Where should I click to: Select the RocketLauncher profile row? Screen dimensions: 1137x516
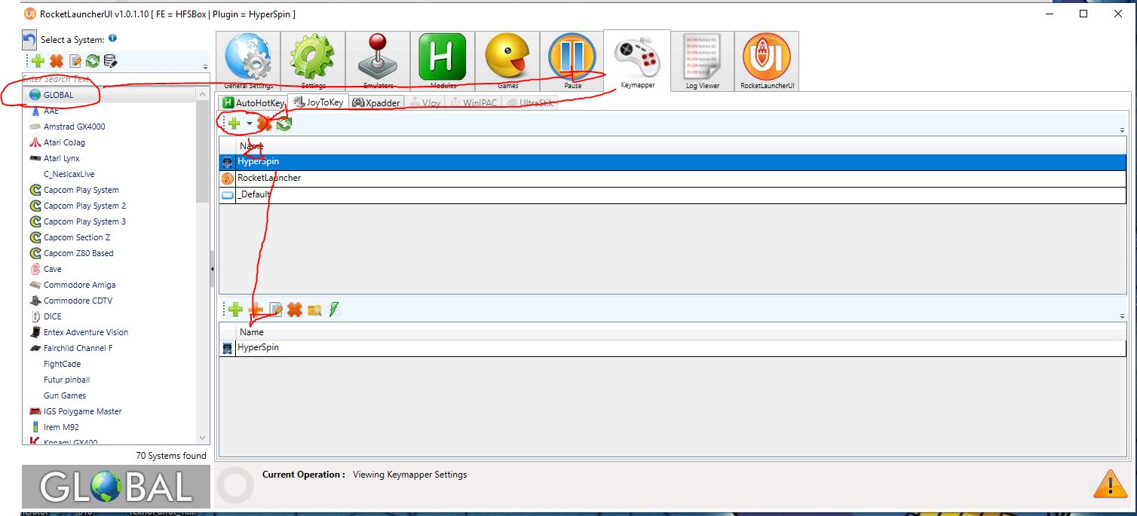(x=269, y=178)
